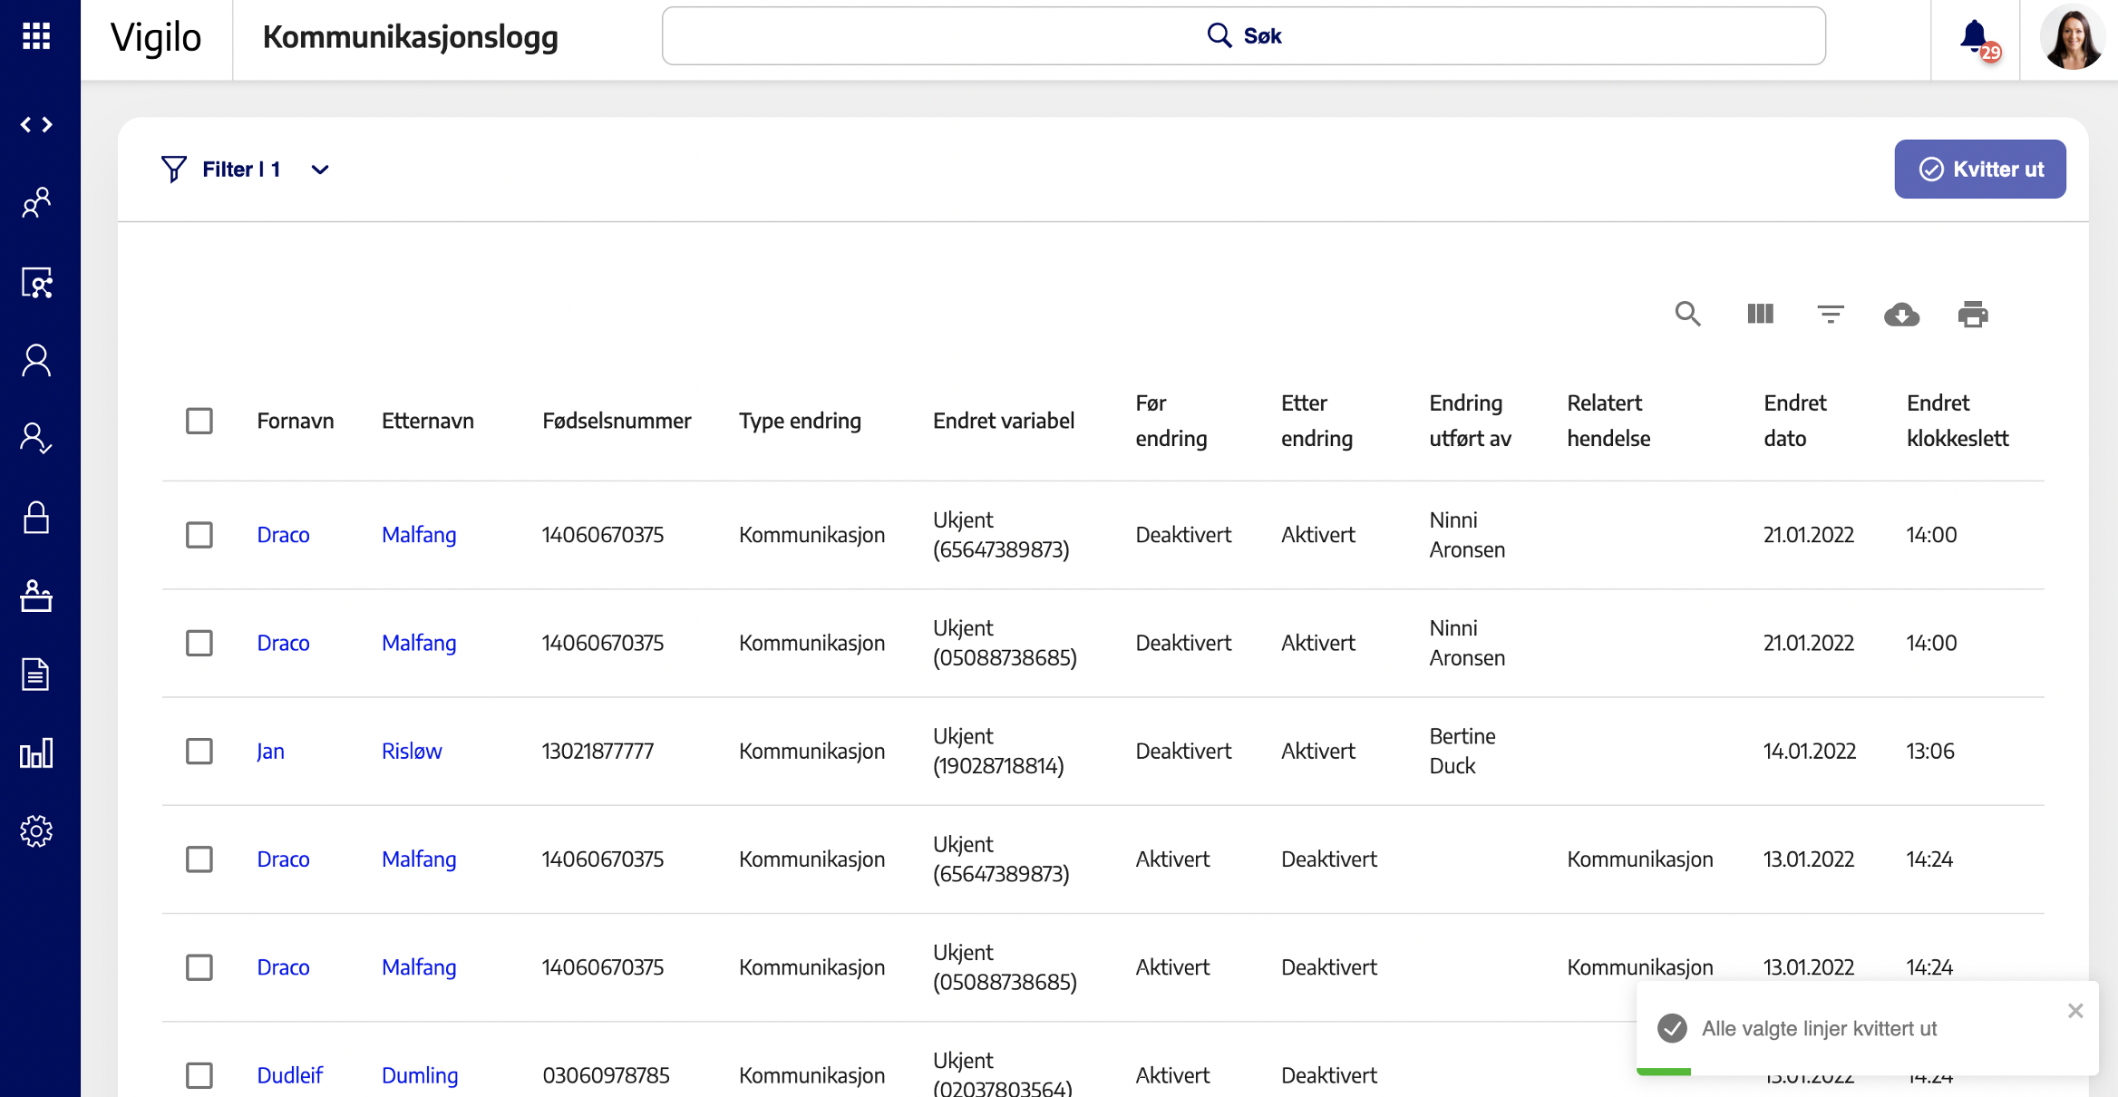Open settings gear in sidebar
The height and width of the screenshot is (1097, 2118).
36,830
